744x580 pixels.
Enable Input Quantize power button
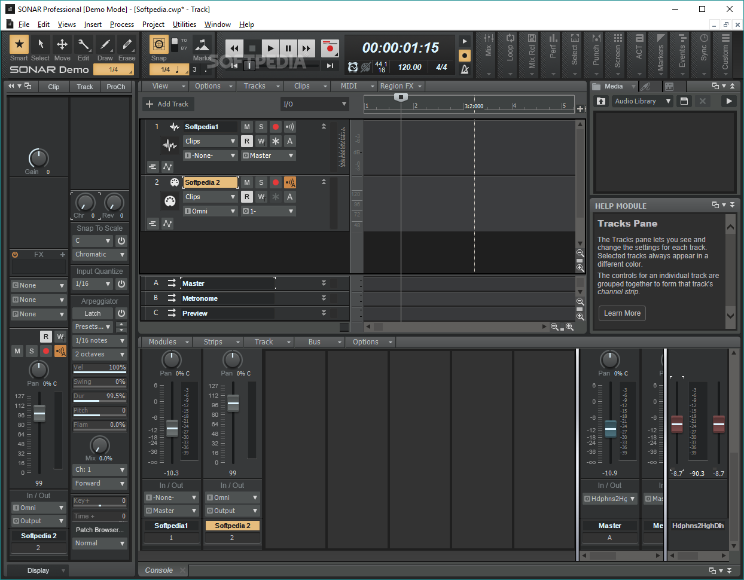121,284
